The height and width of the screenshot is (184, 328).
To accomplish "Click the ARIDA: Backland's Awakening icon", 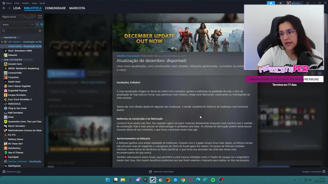I will pos(6,68).
